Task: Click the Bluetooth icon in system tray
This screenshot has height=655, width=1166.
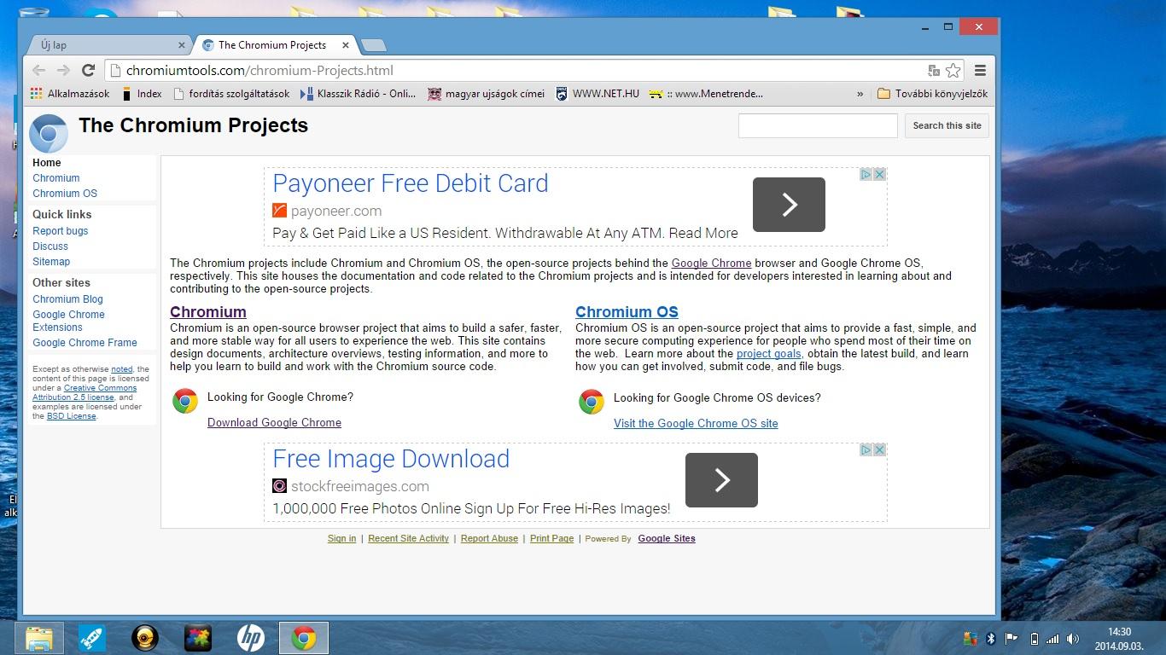Action: (991, 639)
